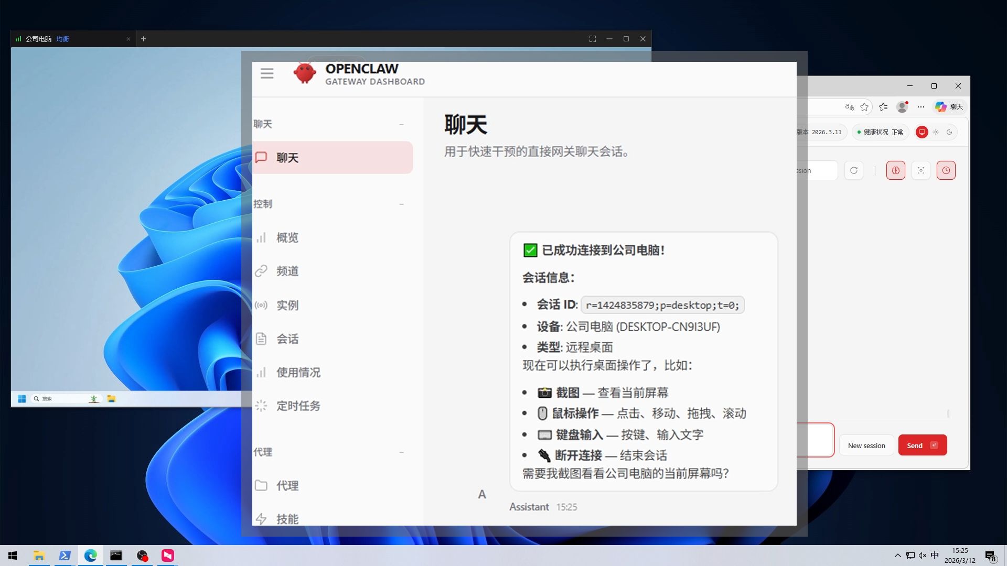Image resolution: width=1007 pixels, height=566 pixels.
Task: Switch to system theme monitor icon
Action: 922,132
